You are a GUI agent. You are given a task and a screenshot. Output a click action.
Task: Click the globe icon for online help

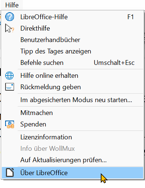[x=10, y=76]
